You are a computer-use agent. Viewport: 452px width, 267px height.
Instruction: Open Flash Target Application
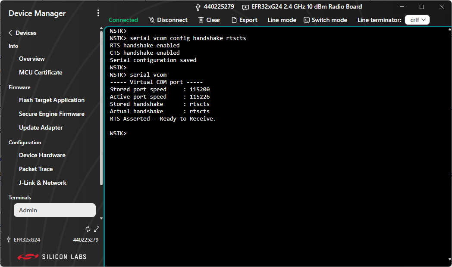(x=52, y=100)
